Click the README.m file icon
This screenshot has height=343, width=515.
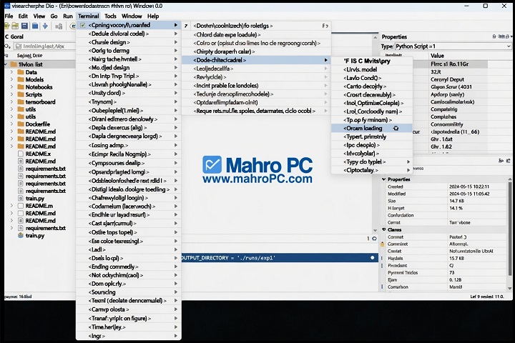21,206
